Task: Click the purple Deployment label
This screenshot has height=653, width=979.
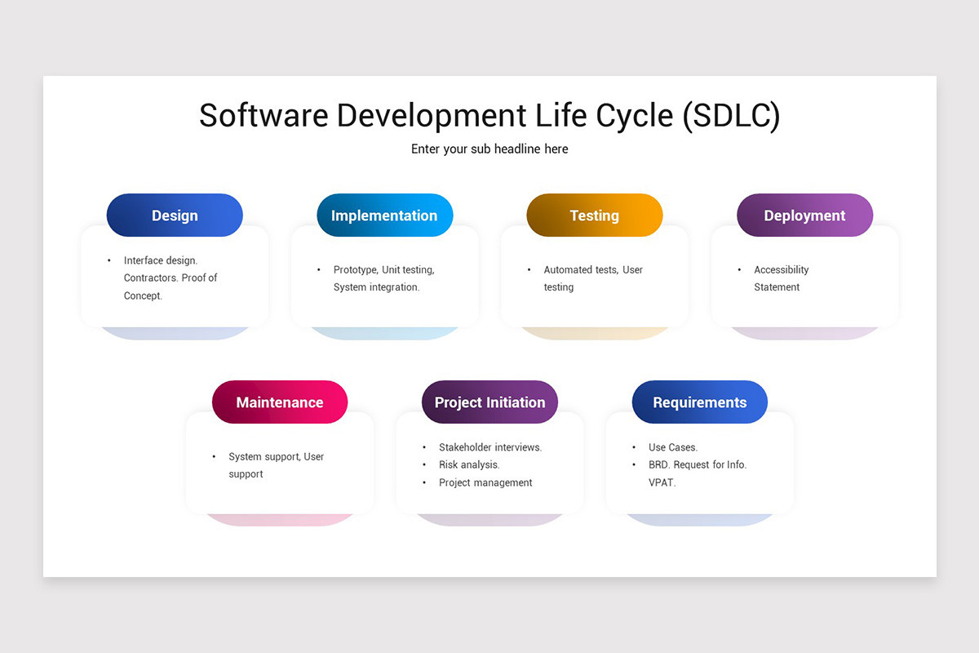Action: pos(804,215)
